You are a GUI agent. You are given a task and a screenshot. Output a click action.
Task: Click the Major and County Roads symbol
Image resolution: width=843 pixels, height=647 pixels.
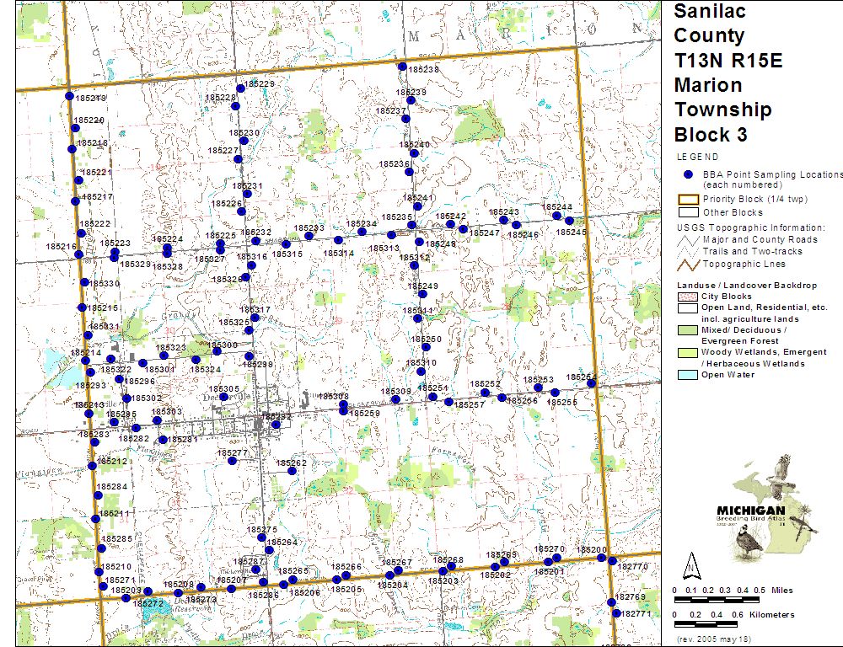pos(687,239)
